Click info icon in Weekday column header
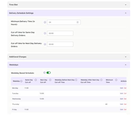The height and width of the screenshot is (115, 133). (x=21, y=81)
